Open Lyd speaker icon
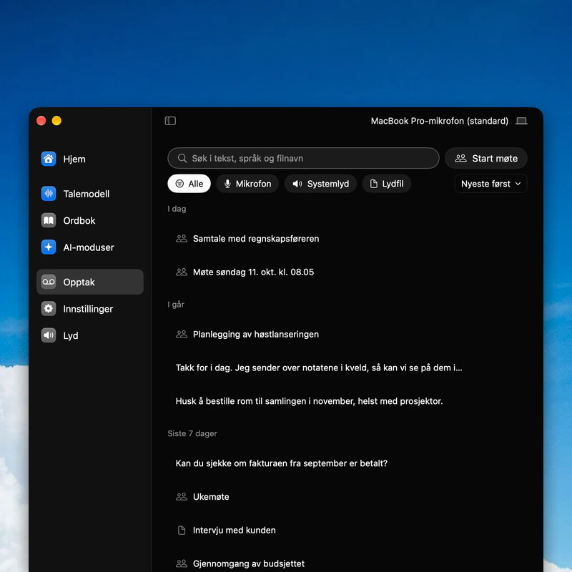The height and width of the screenshot is (572, 572). [49, 335]
